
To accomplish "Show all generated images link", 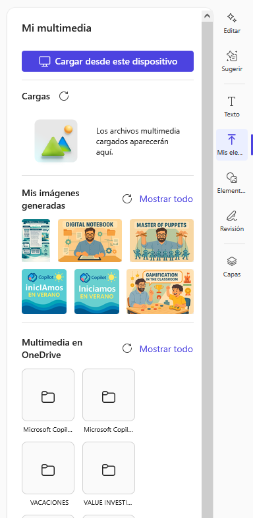I will [166, 199].
